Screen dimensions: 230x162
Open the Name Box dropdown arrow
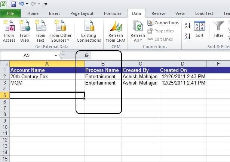(x=56, y=55)
